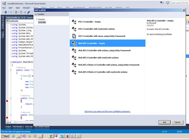Open the Navigate Backward dropdown arrow
This screenshot has width=189, height=139.
[x=8, y=12]
